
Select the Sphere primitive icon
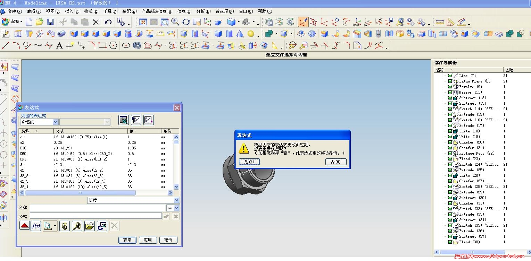[251, 34]
